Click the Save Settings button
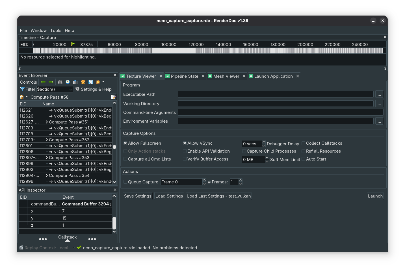Screen dimensions: 405x271 tap(138, 196)
